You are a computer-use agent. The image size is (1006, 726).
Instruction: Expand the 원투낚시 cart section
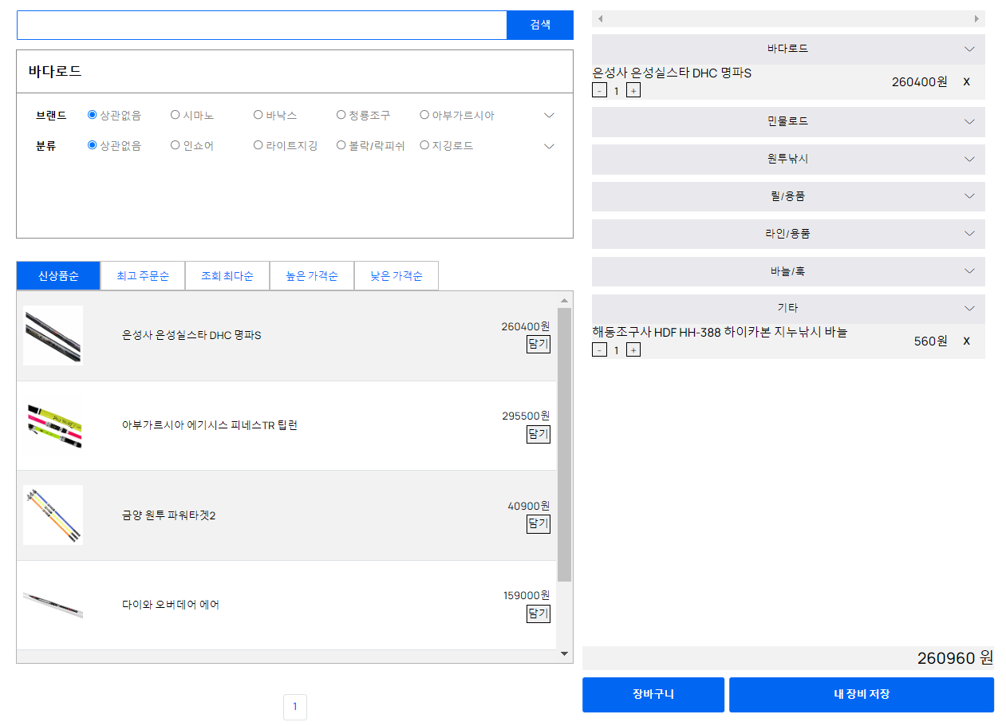click(x=788, y=159)
